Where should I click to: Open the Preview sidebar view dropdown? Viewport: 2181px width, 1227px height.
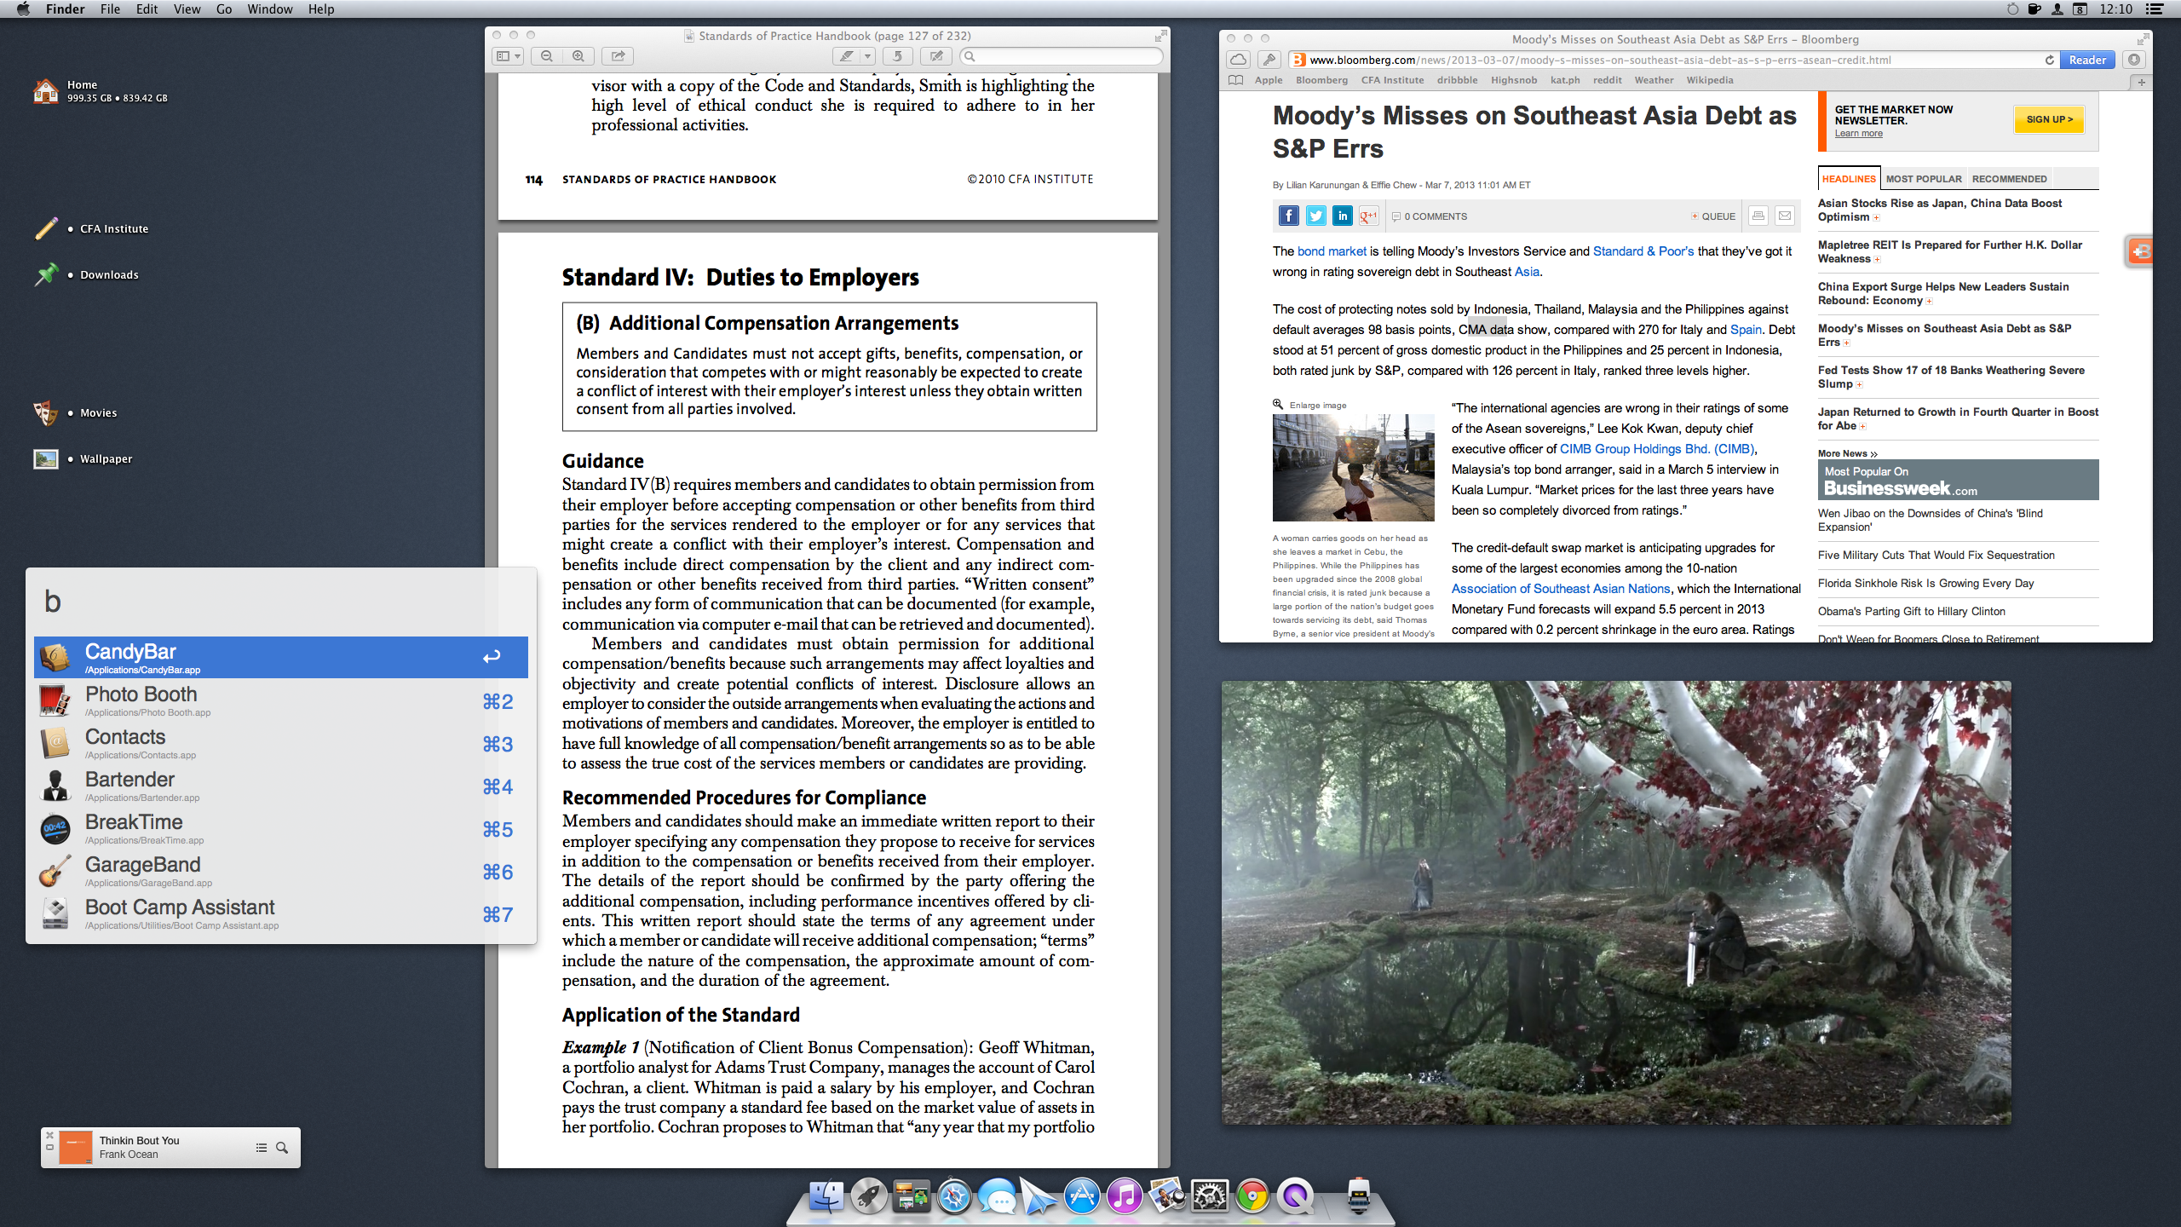(508, 56)
